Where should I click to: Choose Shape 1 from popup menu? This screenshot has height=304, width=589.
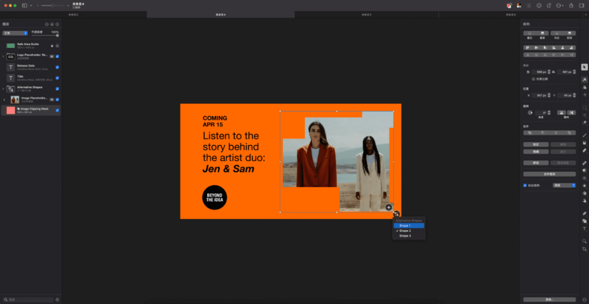(x=408, y=226)
